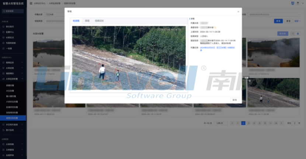Click the 取消 button in dialog
The image size is (306, 159).
coord(234,100)
